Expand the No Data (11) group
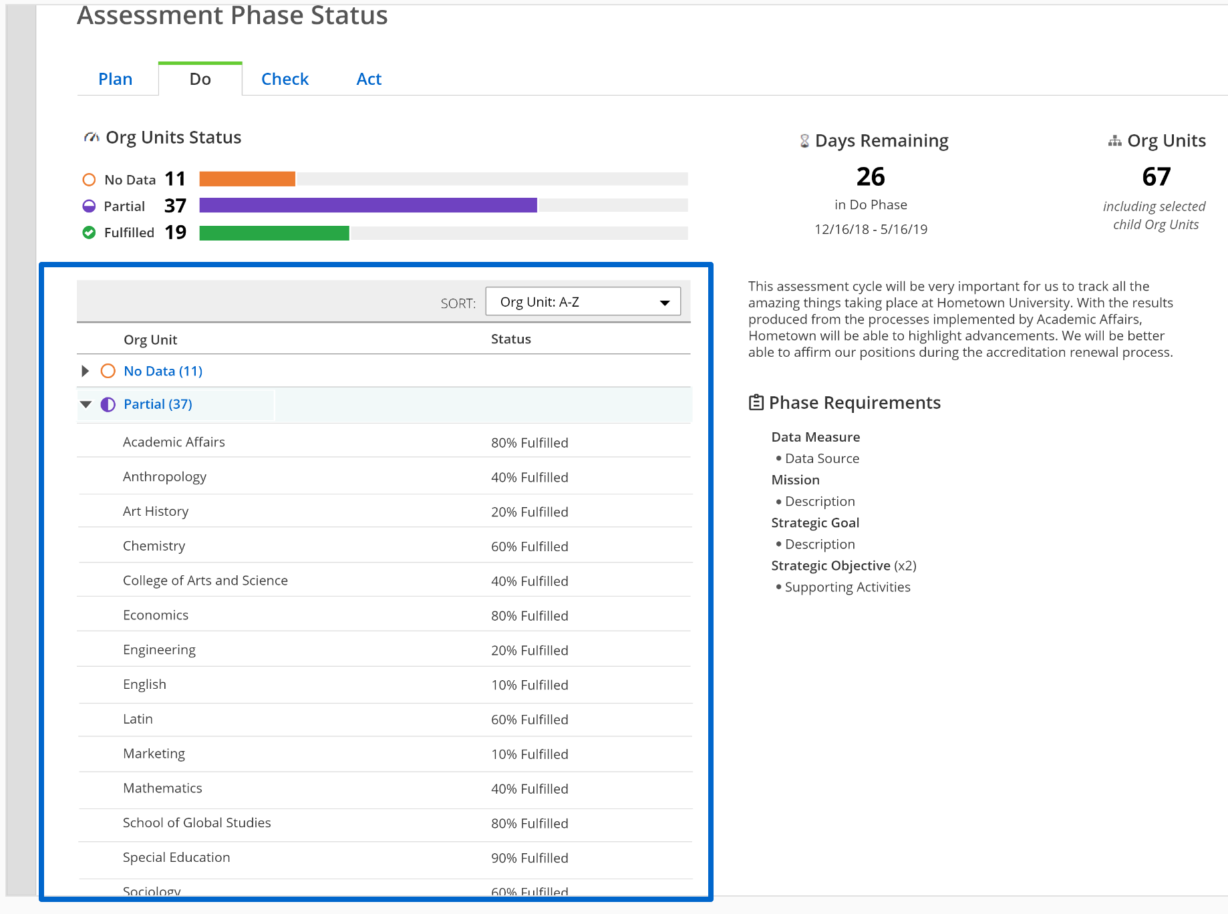This screenshot has width=1228, height=914. click(85, 371)
